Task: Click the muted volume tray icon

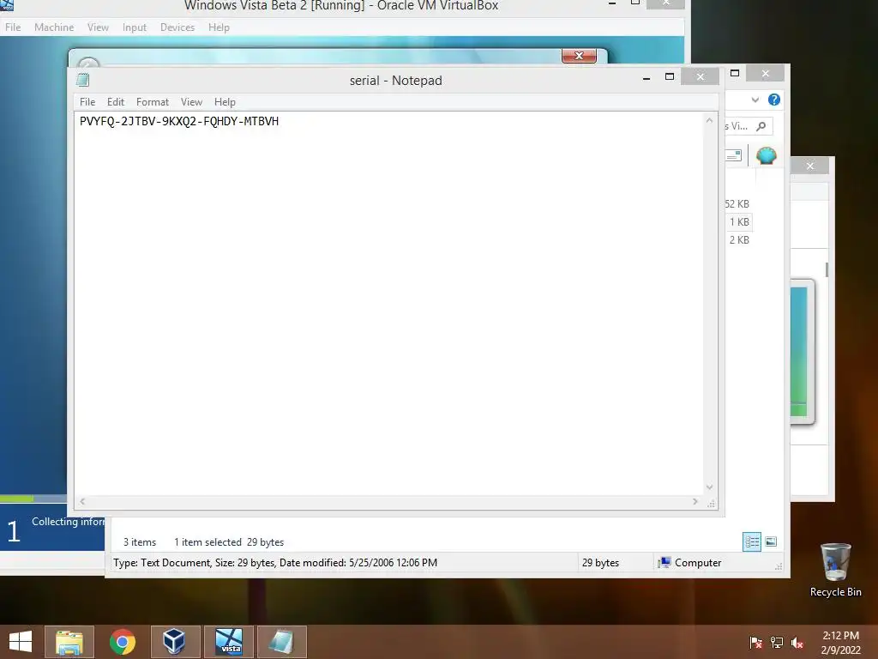Action: point(797,643)
